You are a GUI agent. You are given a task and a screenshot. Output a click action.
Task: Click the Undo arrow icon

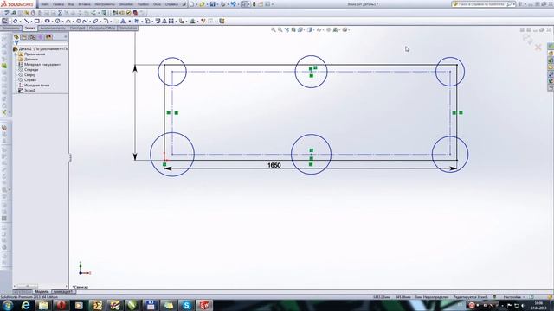point(233,4)
